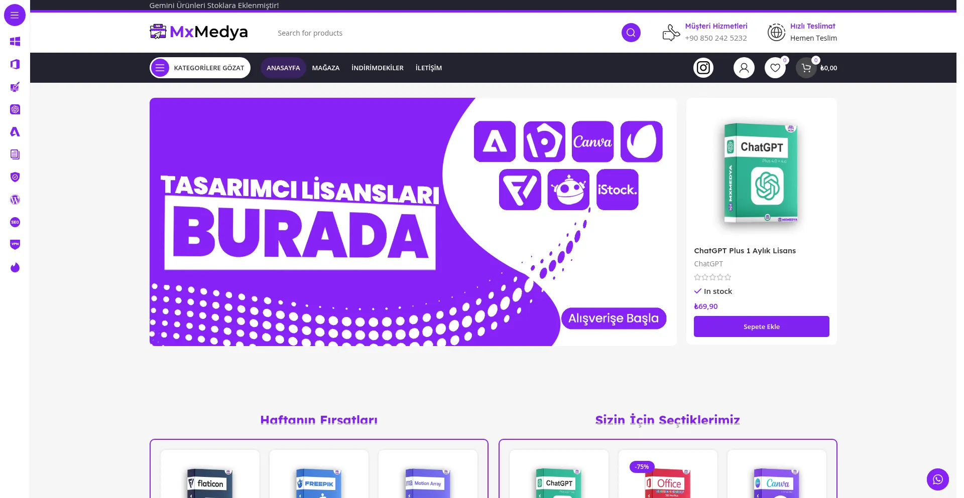964x498 pixels.
Task: Open the flame (Tinder) sidebar icon
Action: coord(15,267)
